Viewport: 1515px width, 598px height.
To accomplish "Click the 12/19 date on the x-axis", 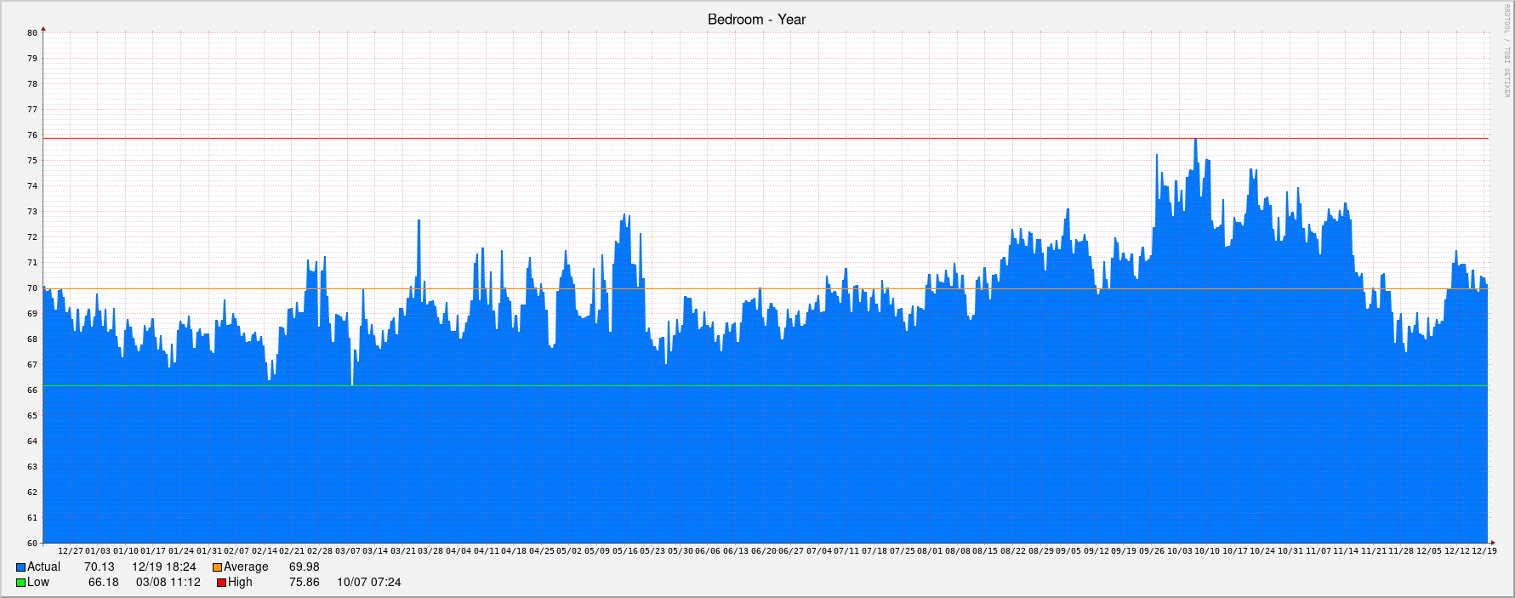I will tap(1484, 551).
